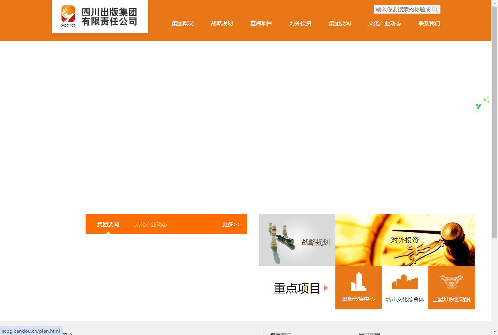Viewport: 498px width, 335px height.
Task: Open the 联系我们 navigation menu item
Action: pyautogui.click(x=429, y=23)
